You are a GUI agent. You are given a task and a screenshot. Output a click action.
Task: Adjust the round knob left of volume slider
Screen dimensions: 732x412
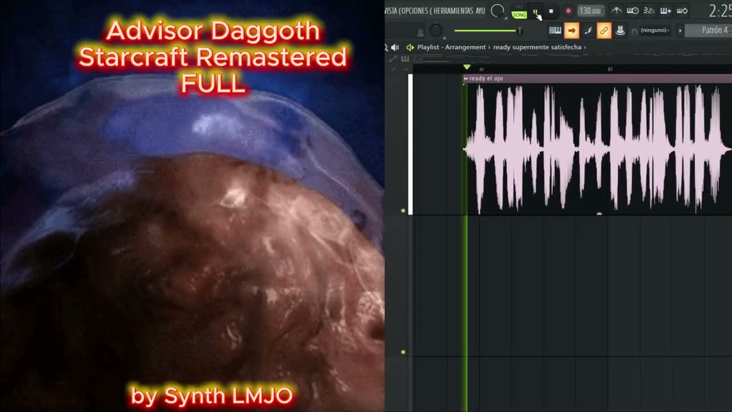pos(436,31)
